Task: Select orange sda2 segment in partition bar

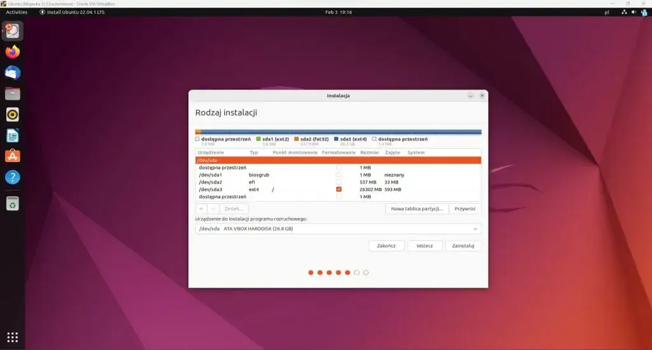Action: [199, 132]
